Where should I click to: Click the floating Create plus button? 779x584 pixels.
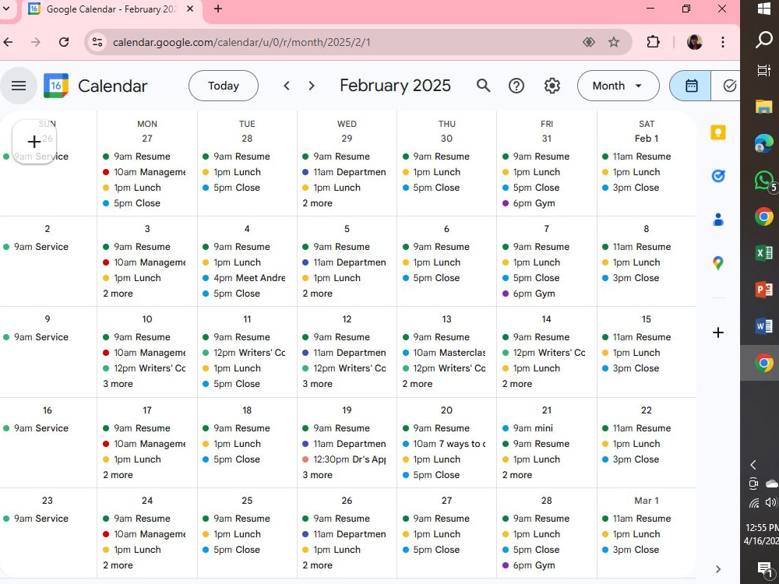click(33, 142)
